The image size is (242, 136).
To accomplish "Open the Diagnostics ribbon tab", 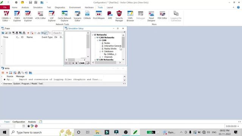I will (x=60, y=8).
